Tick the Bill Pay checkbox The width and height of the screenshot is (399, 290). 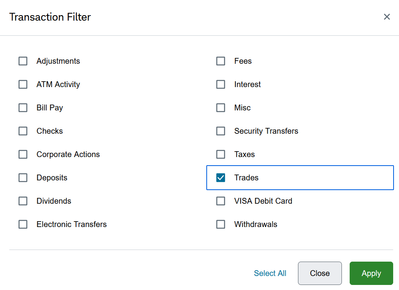pos(23,108)
